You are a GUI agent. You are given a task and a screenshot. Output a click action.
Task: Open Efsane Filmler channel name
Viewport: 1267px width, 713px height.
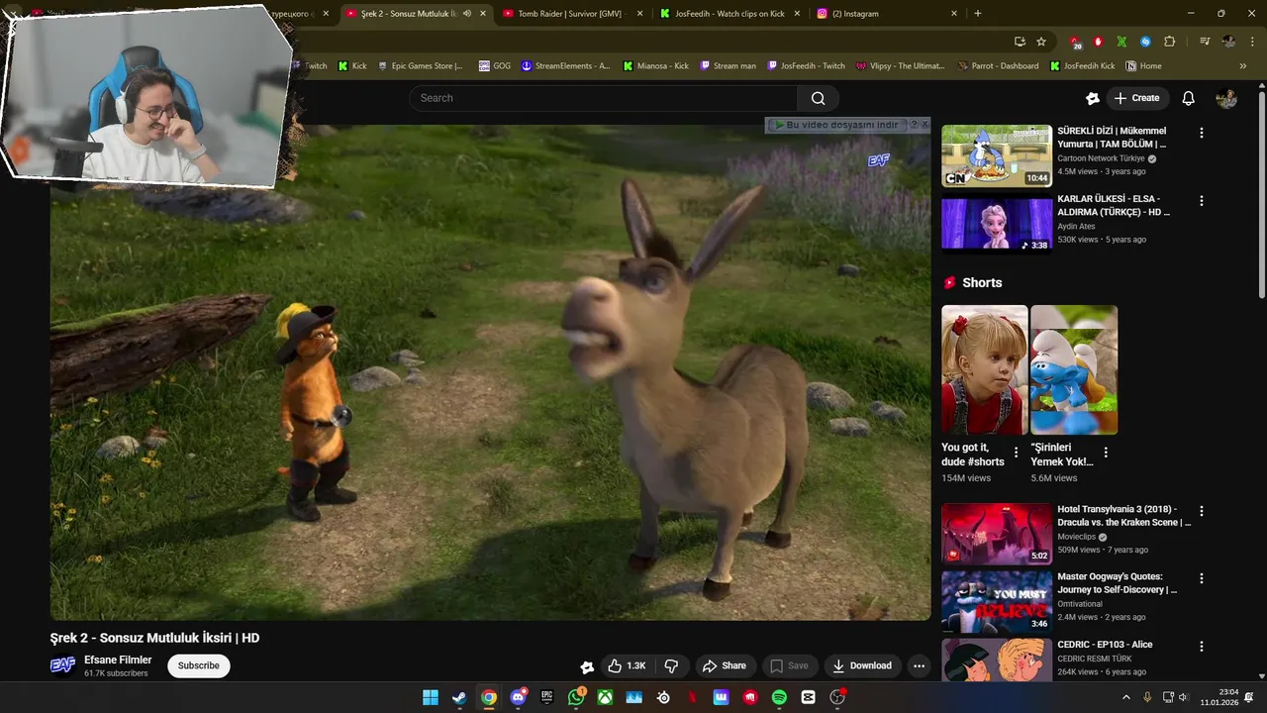click(x=118, y=660)
